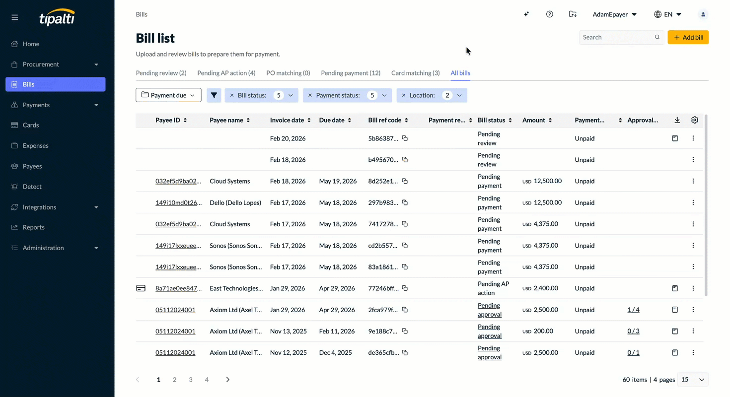Click the Tipalti logo
The width and height of the screenshot is (730, 397).
click(x=57, y=17)
